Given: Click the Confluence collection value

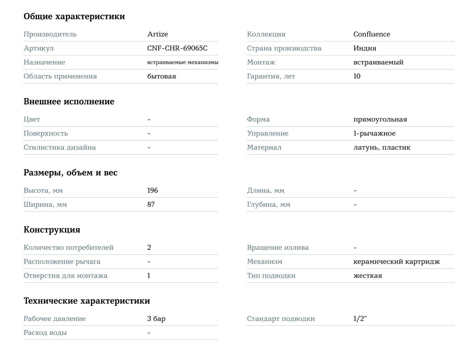Looking at the screenshot, I should point(372,34).
